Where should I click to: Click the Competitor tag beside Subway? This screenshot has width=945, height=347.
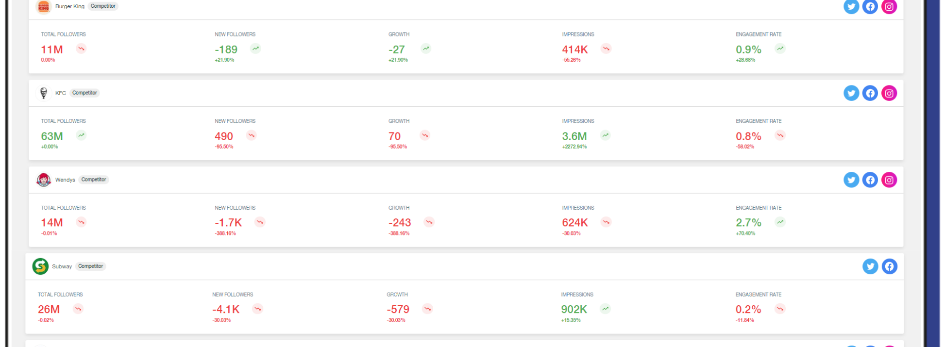[90, 266]
